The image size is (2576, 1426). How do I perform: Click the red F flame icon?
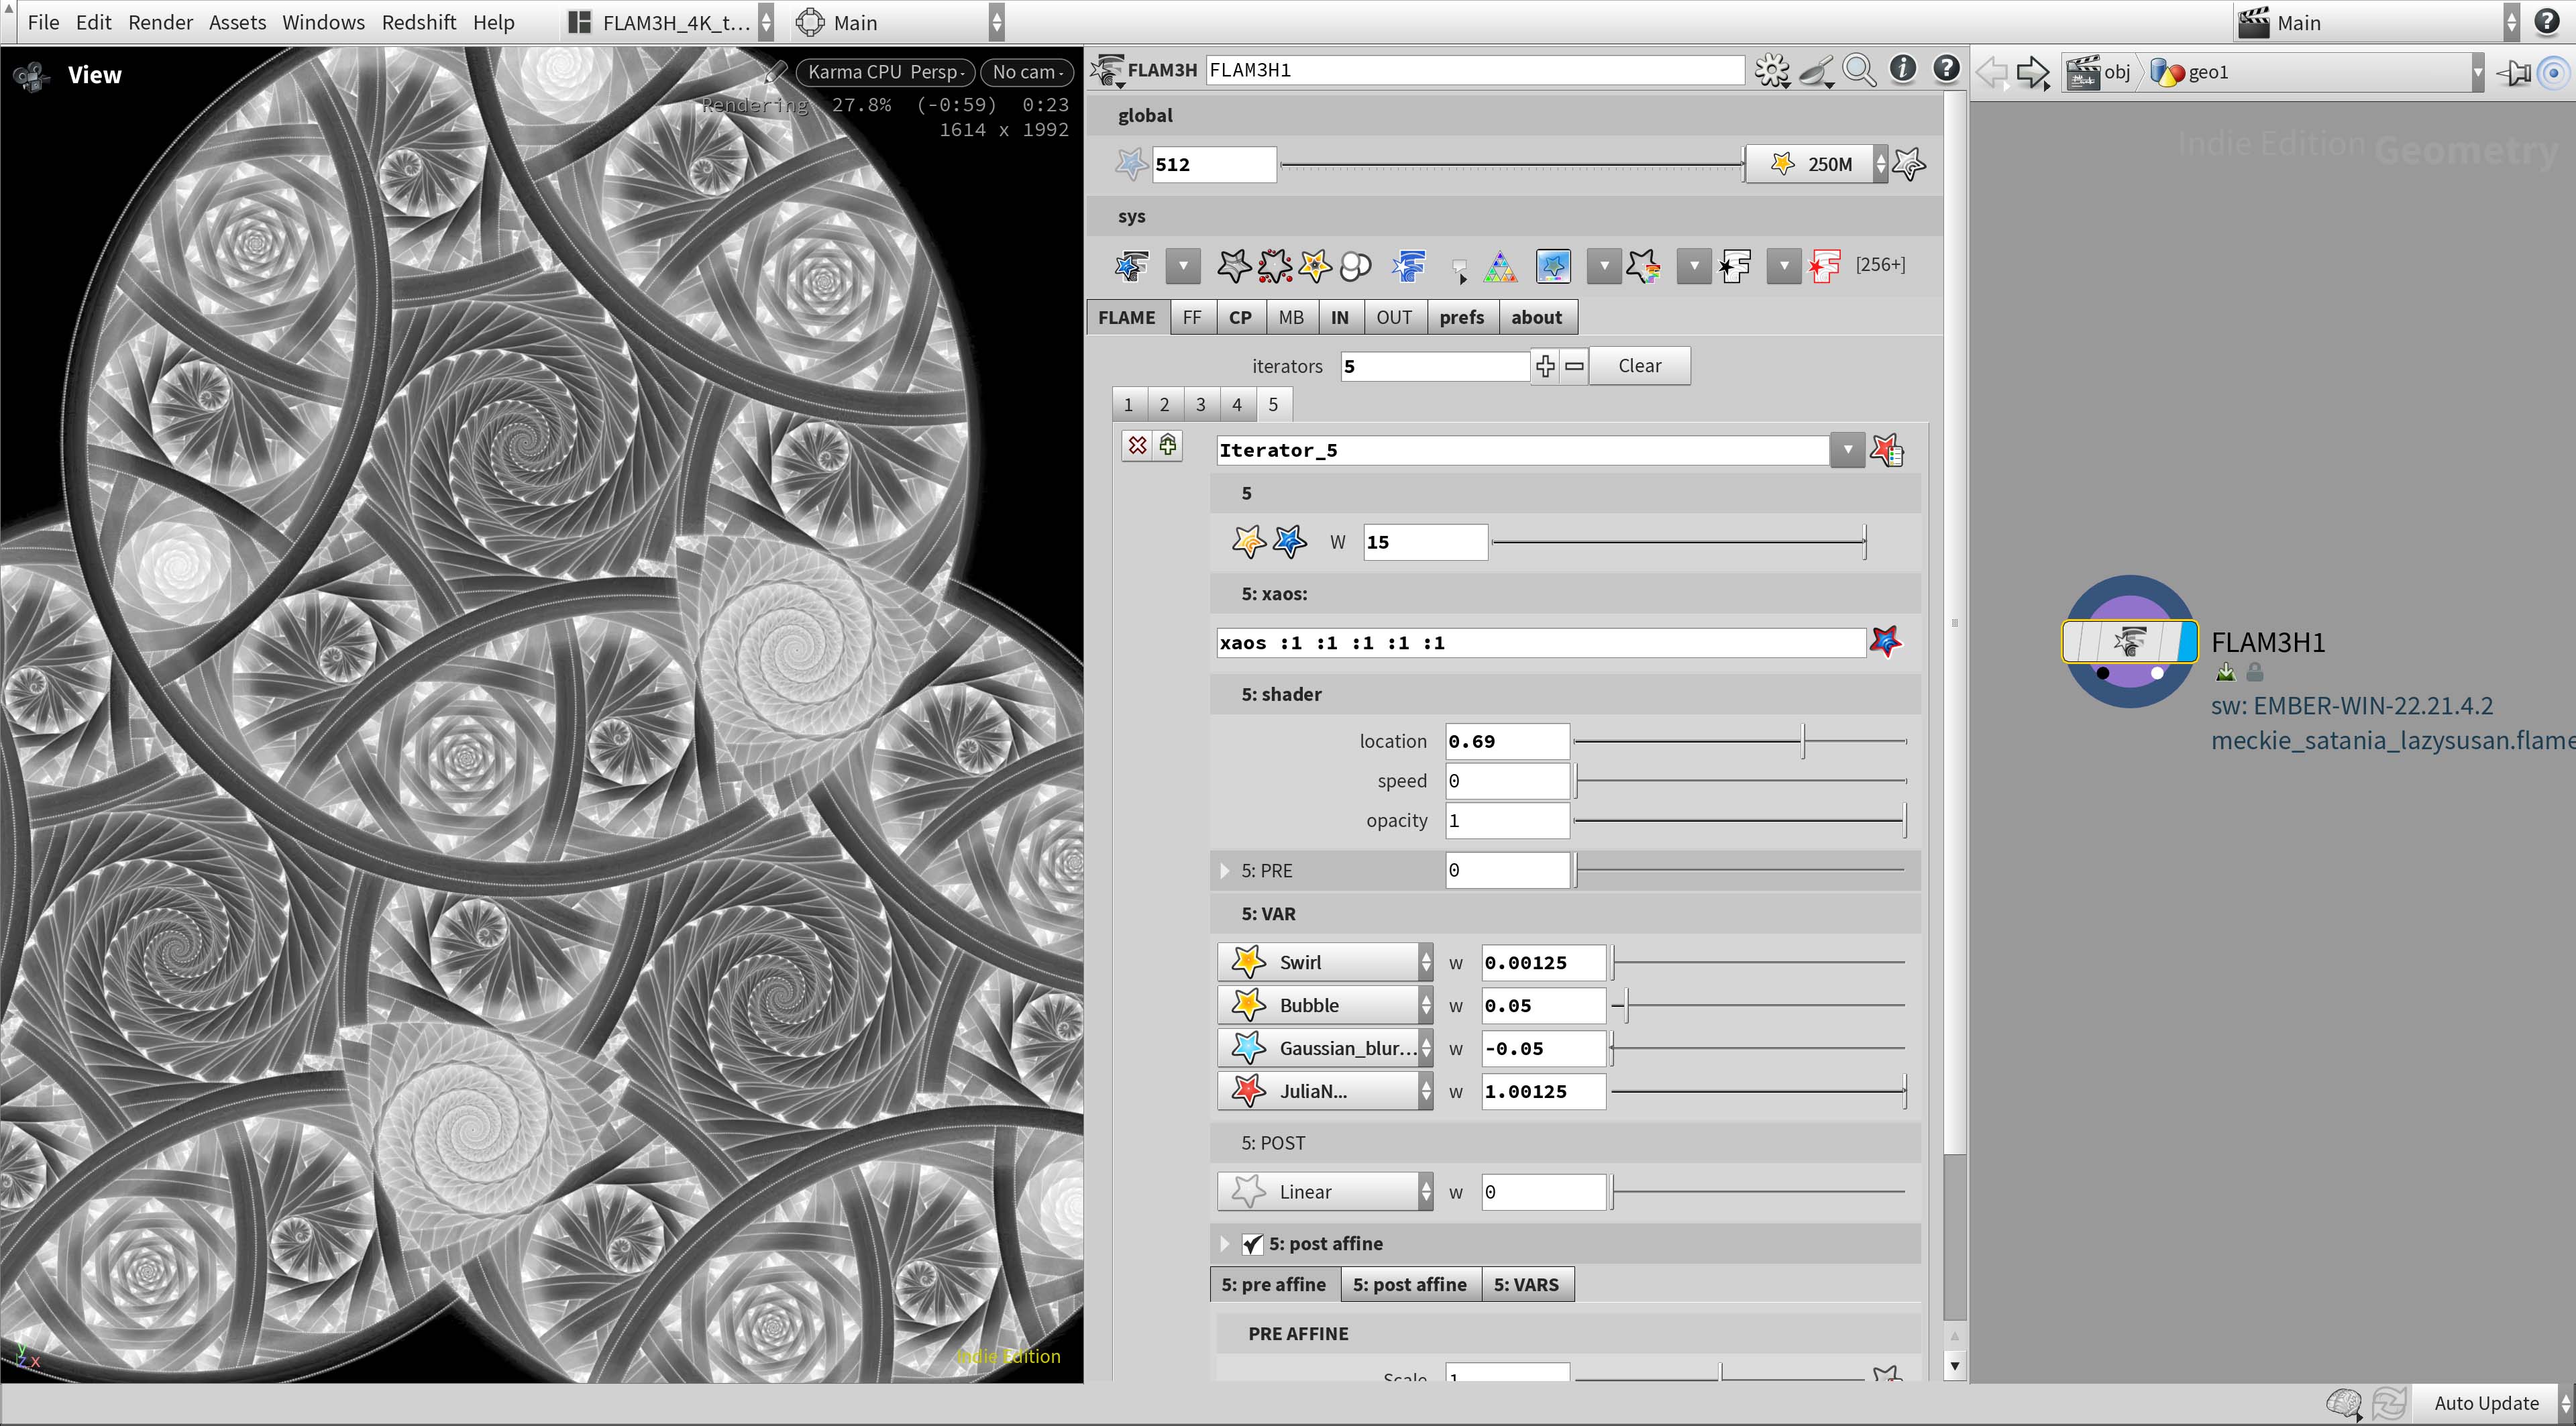[x=1824, y=266]
